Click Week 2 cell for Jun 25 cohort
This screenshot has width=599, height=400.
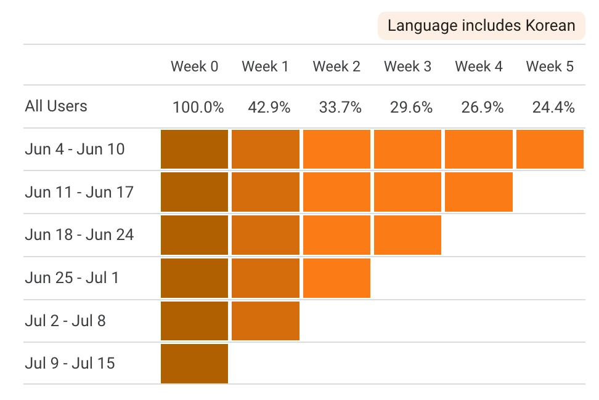coord(336,278)
